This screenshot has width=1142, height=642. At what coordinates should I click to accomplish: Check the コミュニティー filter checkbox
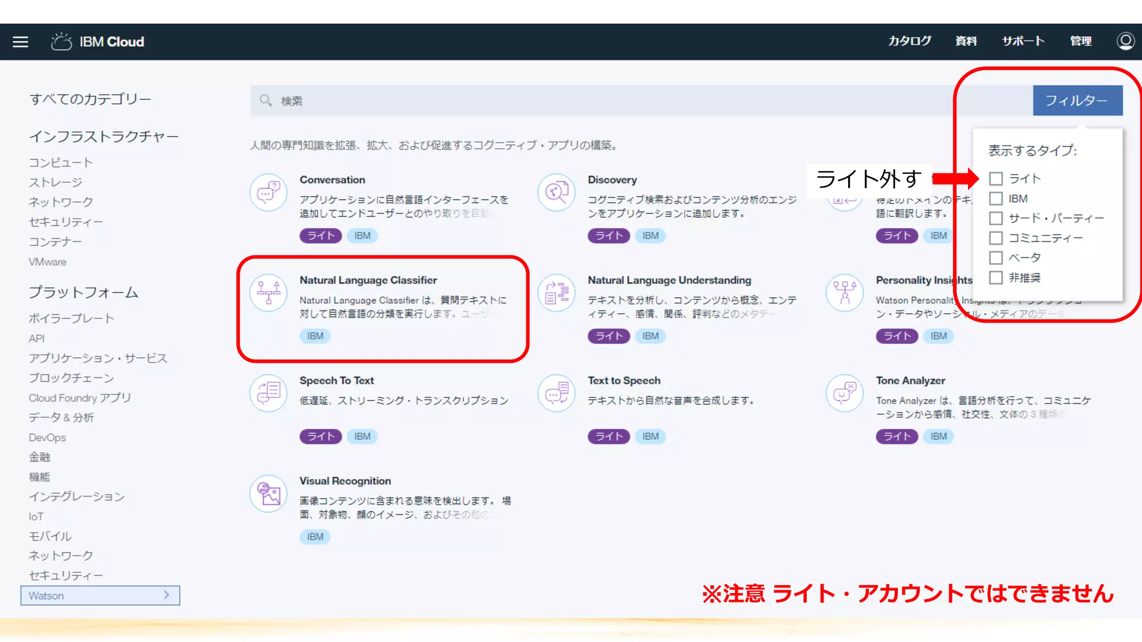(996, 238)
